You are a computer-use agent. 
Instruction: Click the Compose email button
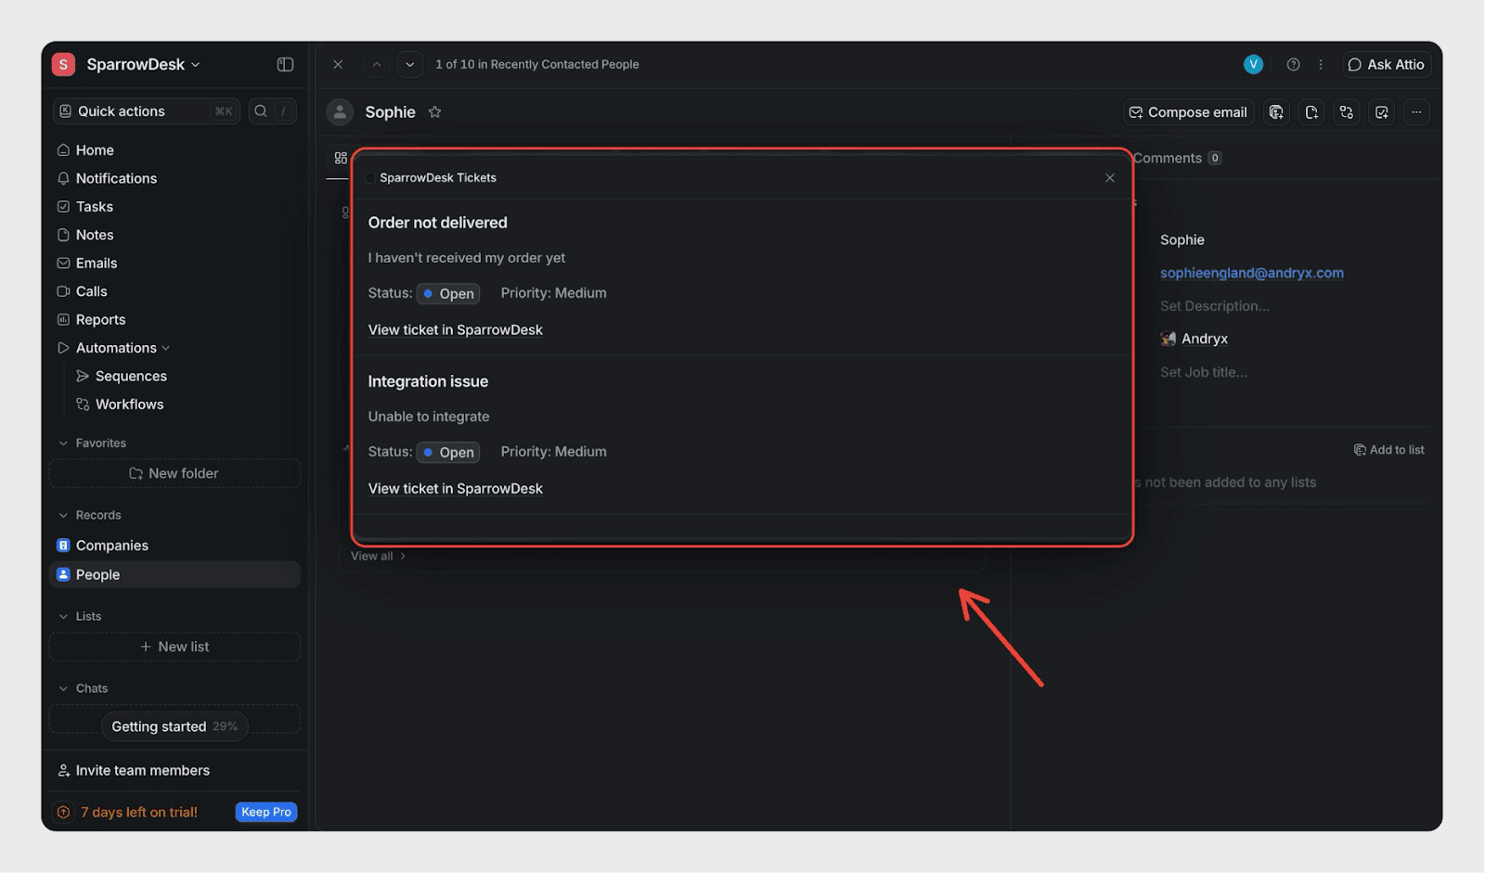[1187, 112]
